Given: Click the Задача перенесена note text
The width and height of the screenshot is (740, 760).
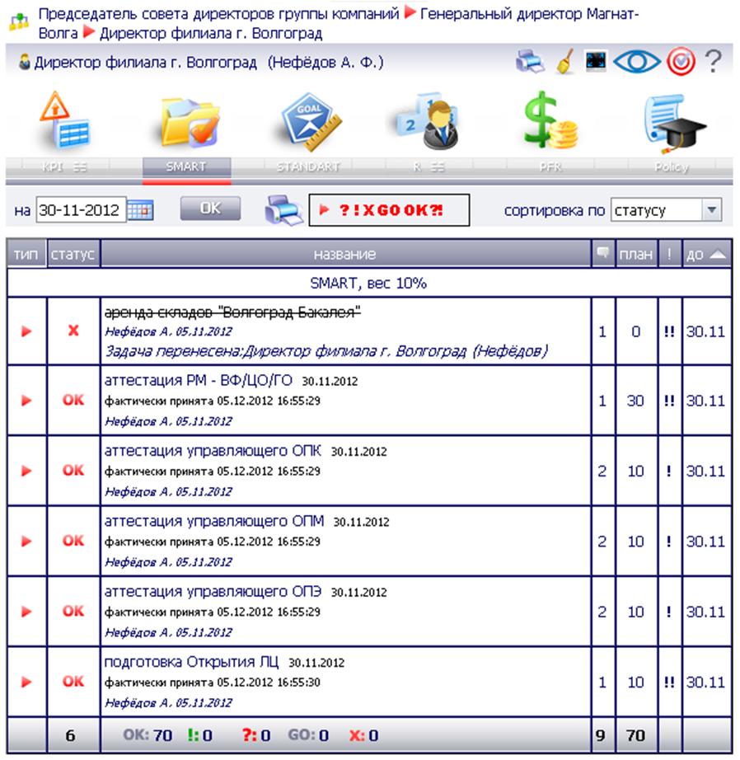Looking at the screenshot, I should point(326,351).
